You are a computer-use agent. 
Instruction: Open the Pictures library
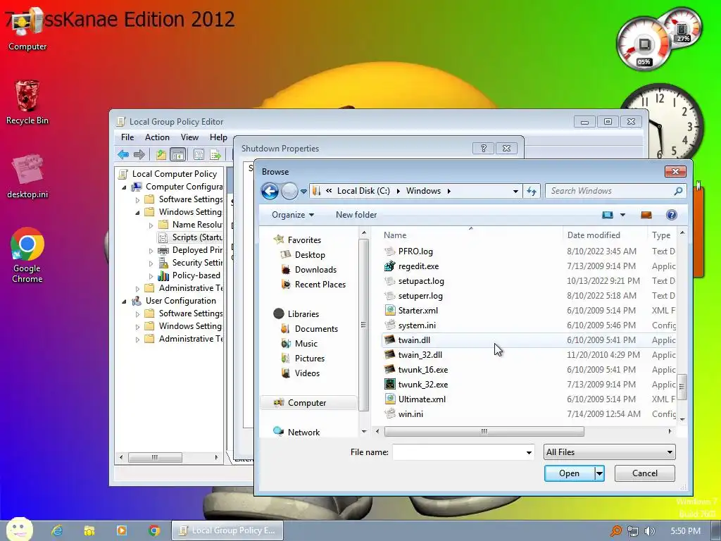click(310, 358)
